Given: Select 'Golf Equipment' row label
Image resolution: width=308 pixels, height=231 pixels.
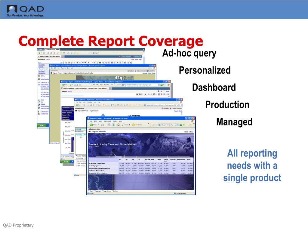Looking at the screenshot, I should click(95, 166).
